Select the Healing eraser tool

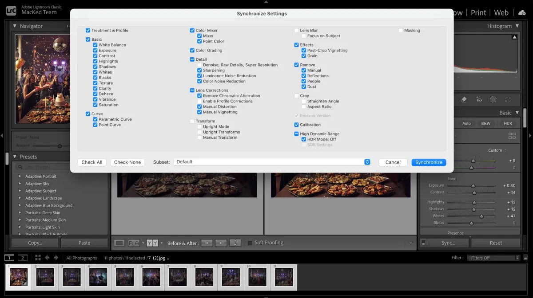464,100
